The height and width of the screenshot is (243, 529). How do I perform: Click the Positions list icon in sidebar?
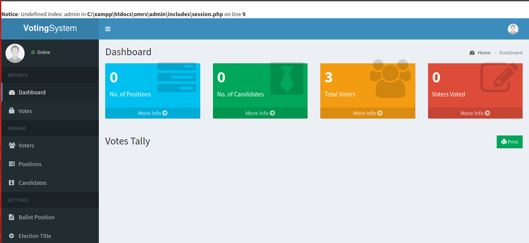click(x=12, y=164)
